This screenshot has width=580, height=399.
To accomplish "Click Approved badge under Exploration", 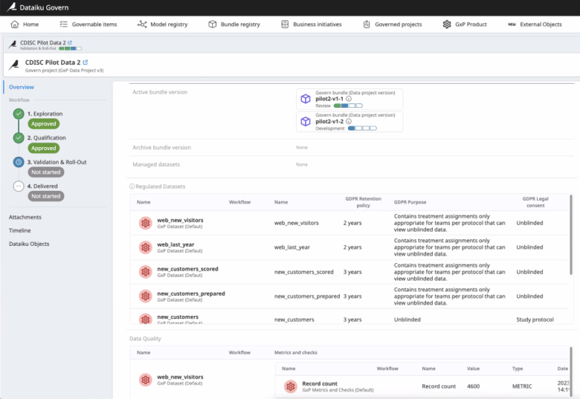I will (x=44, y=124).
